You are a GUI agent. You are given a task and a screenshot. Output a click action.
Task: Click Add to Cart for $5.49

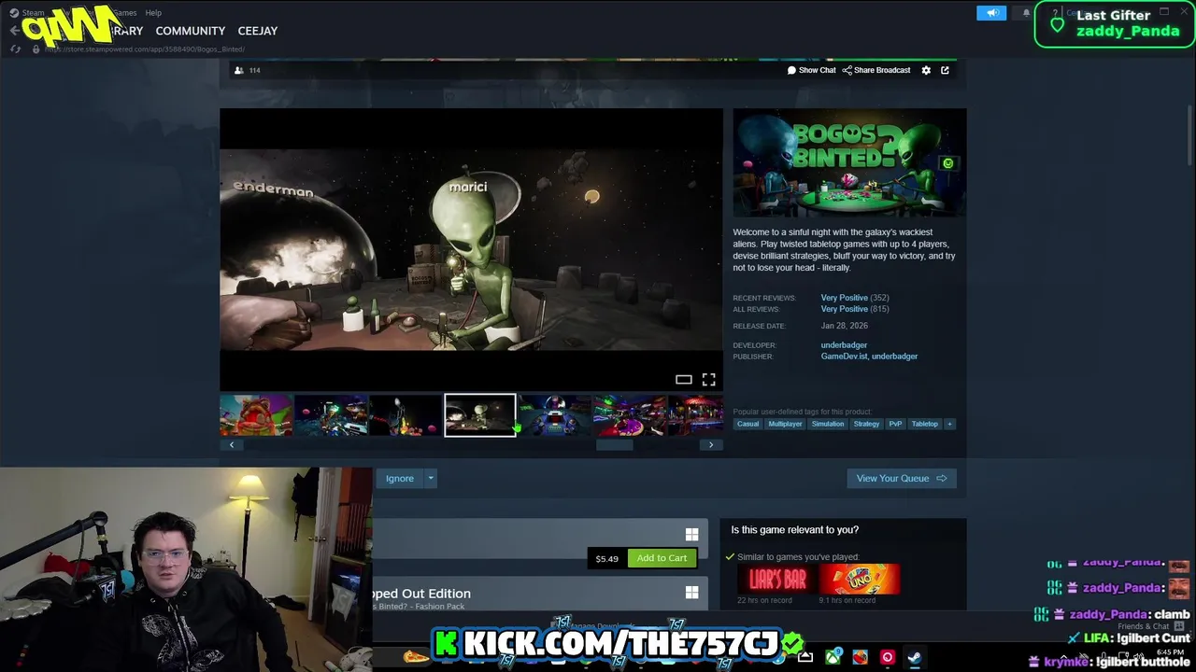pyautogui.click(x=662, y=558)
